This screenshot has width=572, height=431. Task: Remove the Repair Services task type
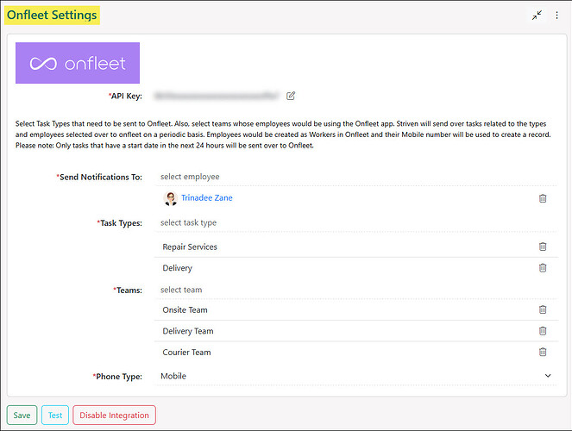pos(543,247)
